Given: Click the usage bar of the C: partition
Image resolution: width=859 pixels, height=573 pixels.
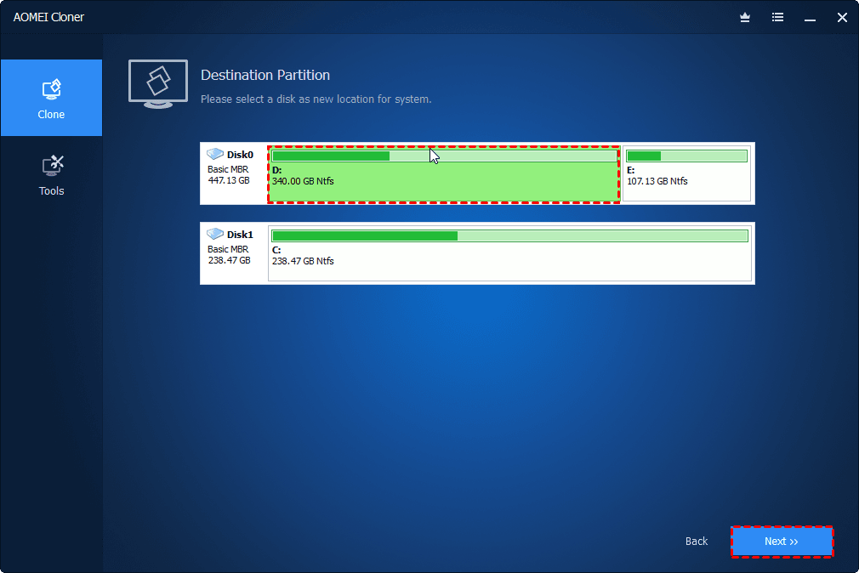Looking at the screenshot, I should click(x=509, y=236).
